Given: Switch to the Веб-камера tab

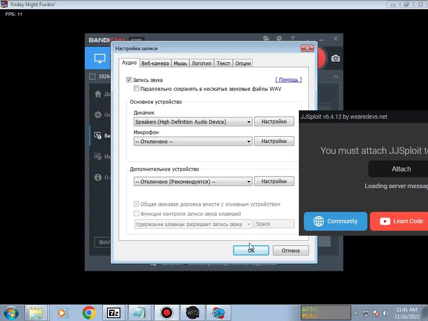Looking at the screenshot, I should [x=155, y=64].
